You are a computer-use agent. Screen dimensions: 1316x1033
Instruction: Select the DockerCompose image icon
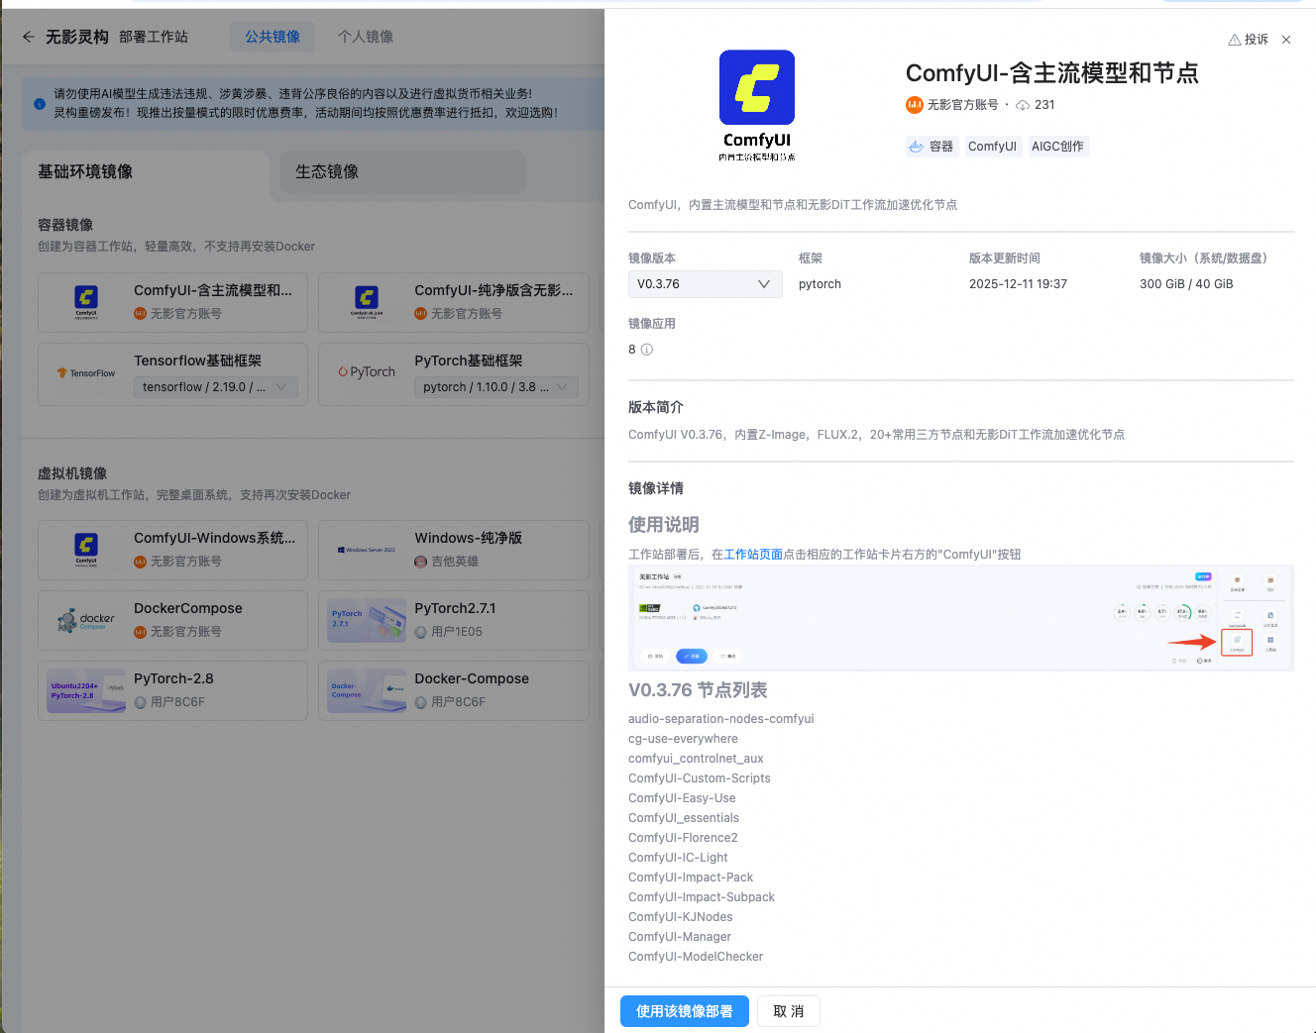coord(85,620)
